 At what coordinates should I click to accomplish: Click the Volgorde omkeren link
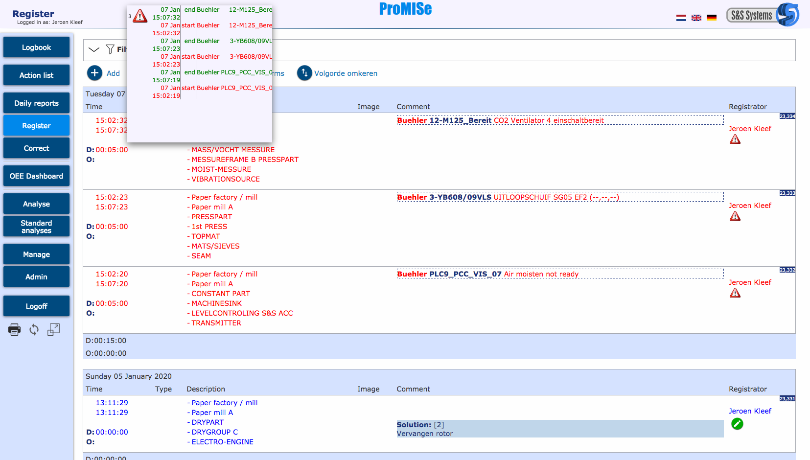[x=346, y=73]
